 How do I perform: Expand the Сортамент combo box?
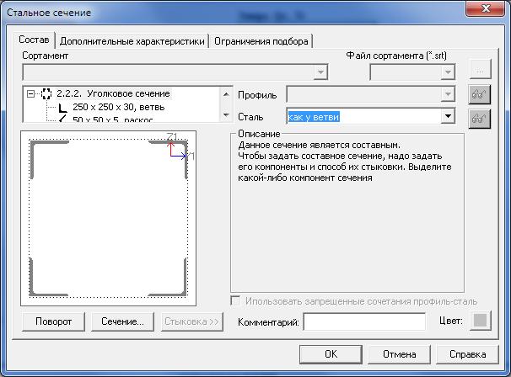coord(320,73)
